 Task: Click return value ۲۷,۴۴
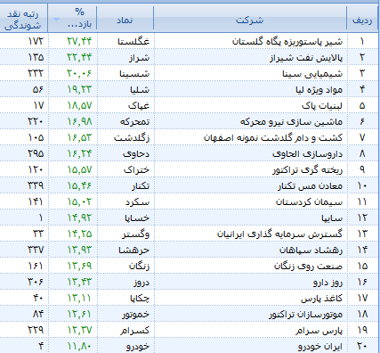point(79,41)
